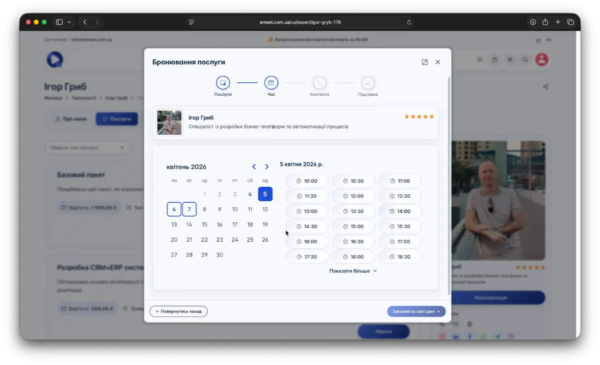
Task: Click the expand-to-fullscreen modal icon
Action: point(424,62)
